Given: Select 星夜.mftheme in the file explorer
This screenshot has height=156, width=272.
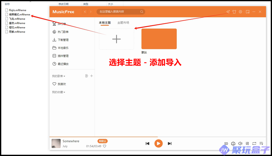Looking at the screenshot, I should coord(17,23).
